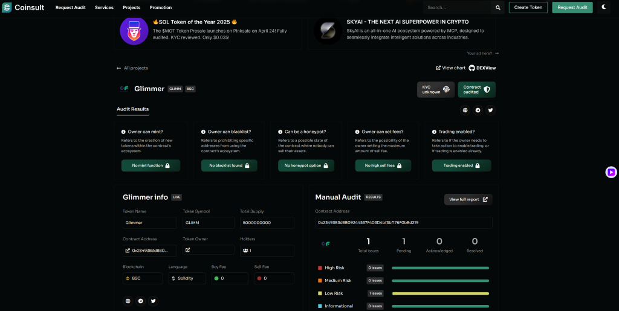Click the Contract Address external link icon
Image resolution: width=619 pixels, height=311 pixels.
click(128, 250)
